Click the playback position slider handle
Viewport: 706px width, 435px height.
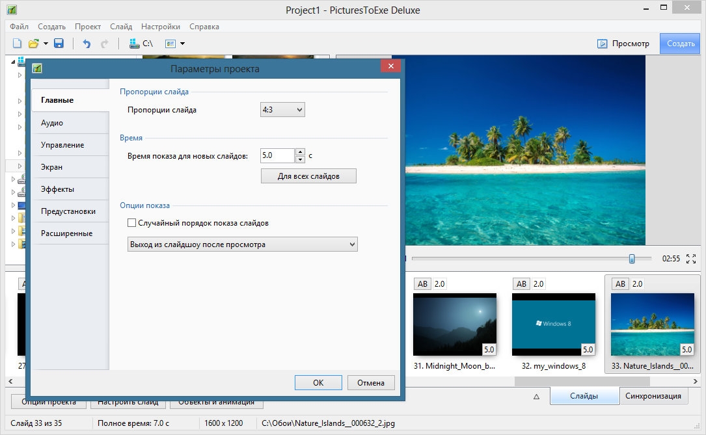(632, 259)
